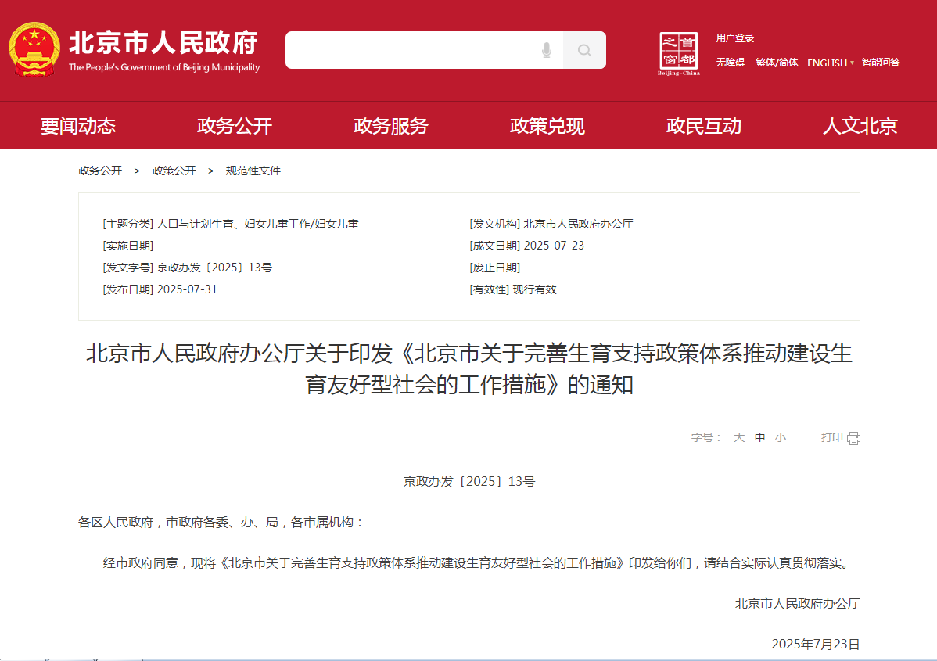Image resolution: width=937 pixels, height=661 pixels.
Task: Open the 政务服务 navigation menu
Action: tap(390, 126)
